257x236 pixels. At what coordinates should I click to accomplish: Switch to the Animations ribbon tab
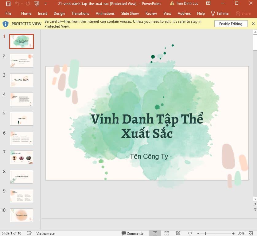tap(105, 13)
